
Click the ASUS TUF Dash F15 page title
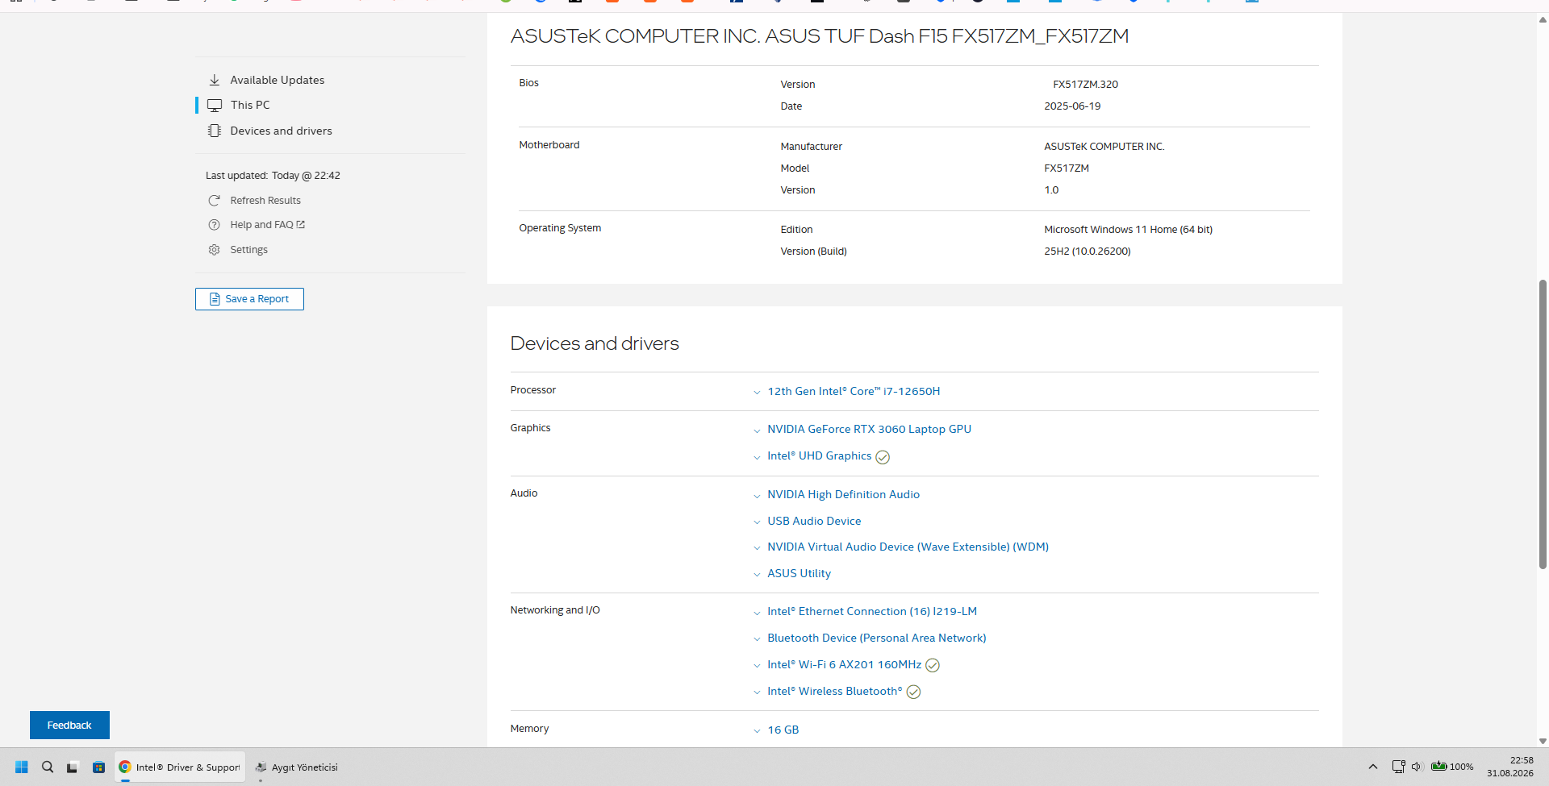pyautogui.click(x=820, y=36)
